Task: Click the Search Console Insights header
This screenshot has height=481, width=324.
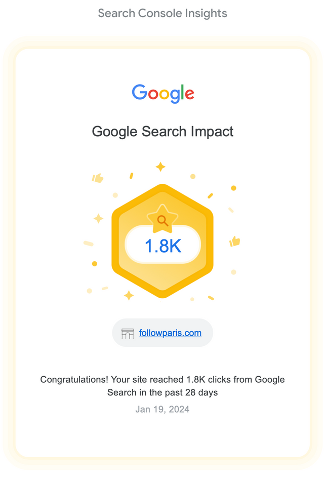Action: (x=163, y=13)
